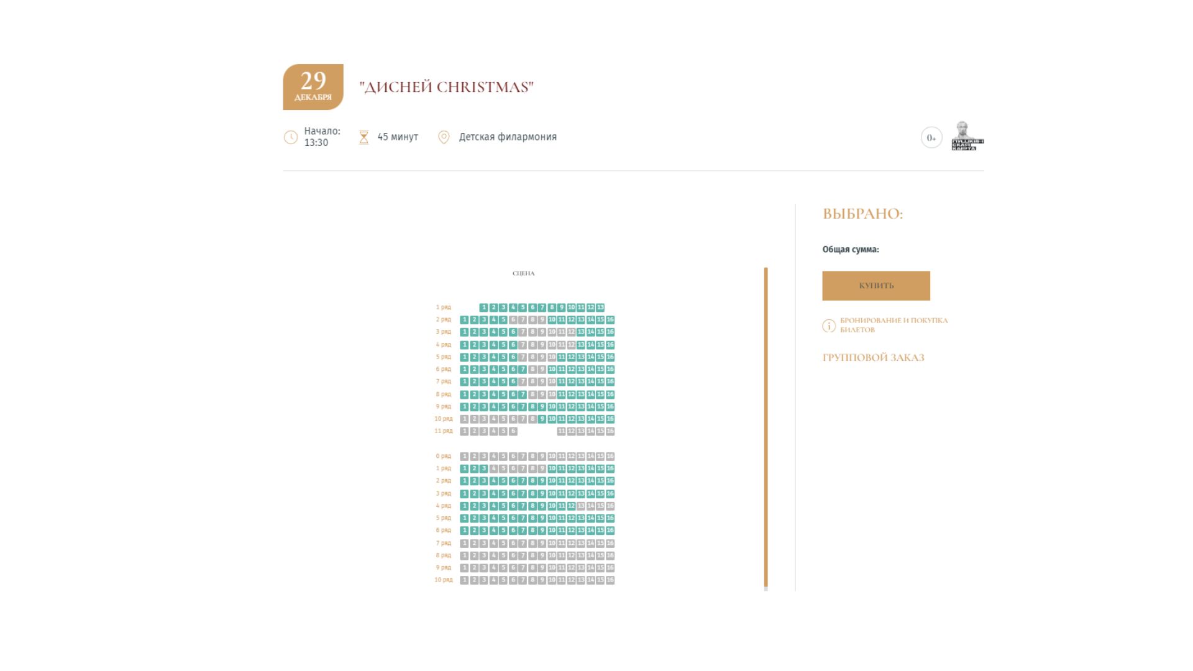Viewport: 1193px width, 671px height.
Task: Click the info icon beside Бронирование и покупка
Action: (x=829, y=326)
